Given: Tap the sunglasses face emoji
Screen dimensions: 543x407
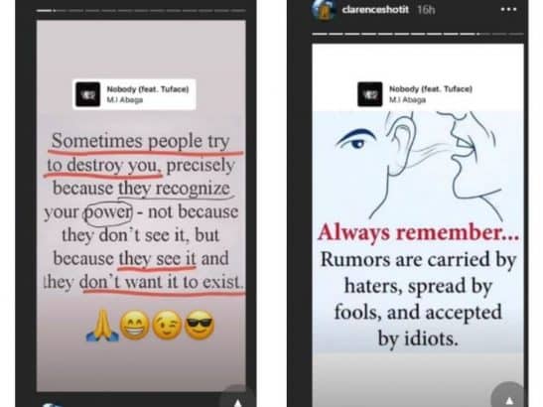Looking at the screenshot, I should (200, 325).
